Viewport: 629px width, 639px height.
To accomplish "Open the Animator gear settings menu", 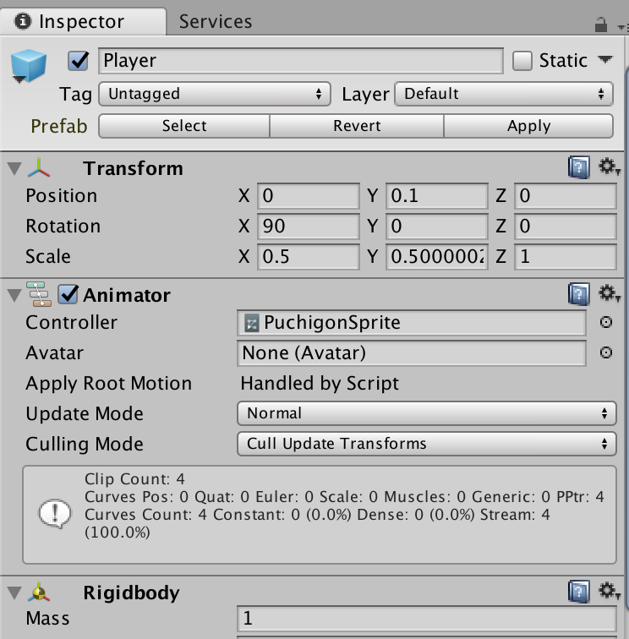I will click(609, 293).
